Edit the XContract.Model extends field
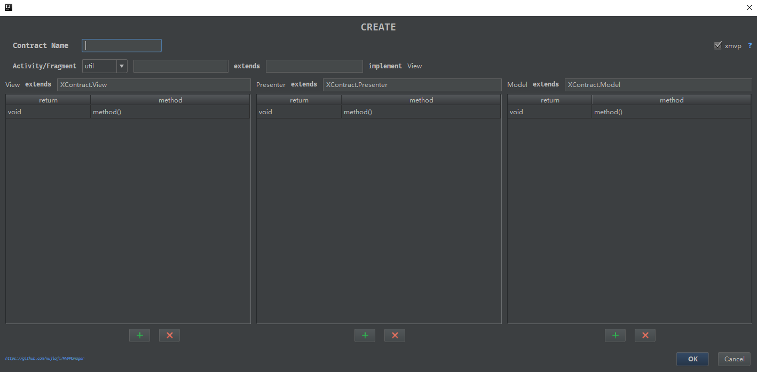Viewport: 757px width, 372px height. tap(658, 84)
